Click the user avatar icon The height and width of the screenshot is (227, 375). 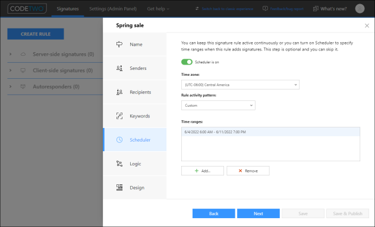[x=360, y=8]
